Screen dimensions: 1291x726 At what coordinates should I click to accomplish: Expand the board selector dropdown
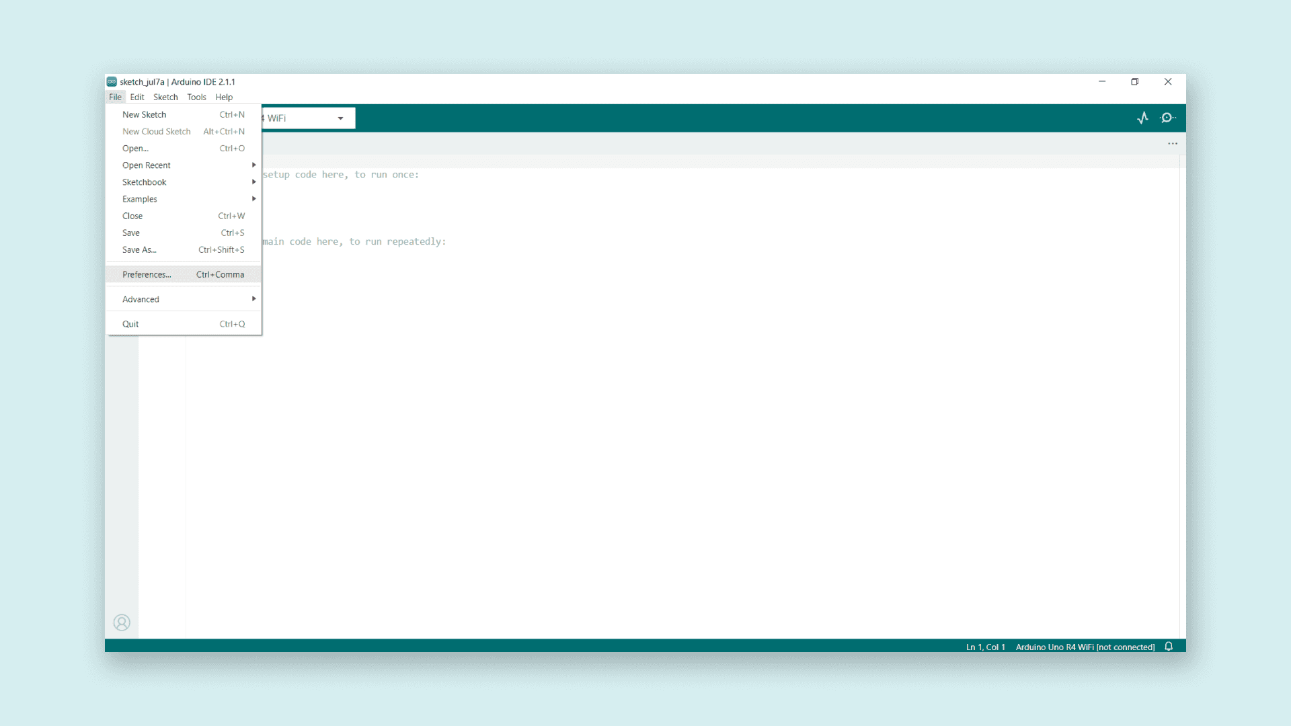[340, 118]
